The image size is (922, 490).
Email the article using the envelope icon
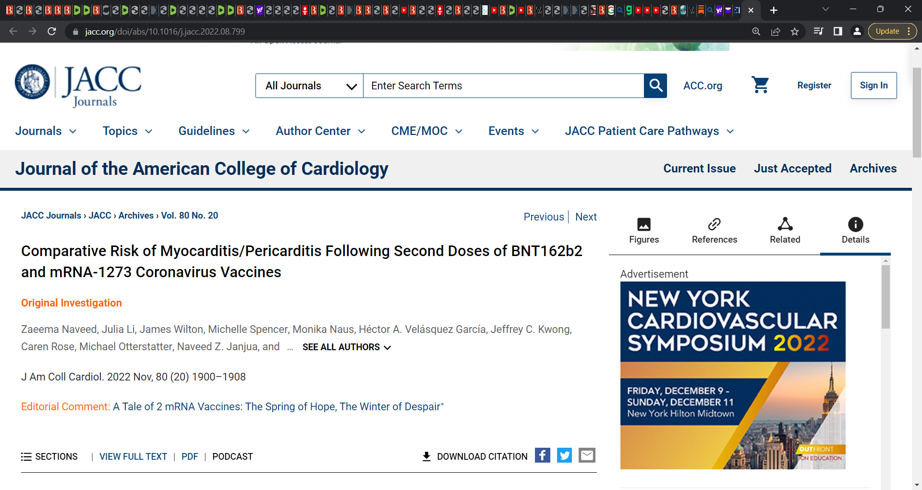pos(586,455)
